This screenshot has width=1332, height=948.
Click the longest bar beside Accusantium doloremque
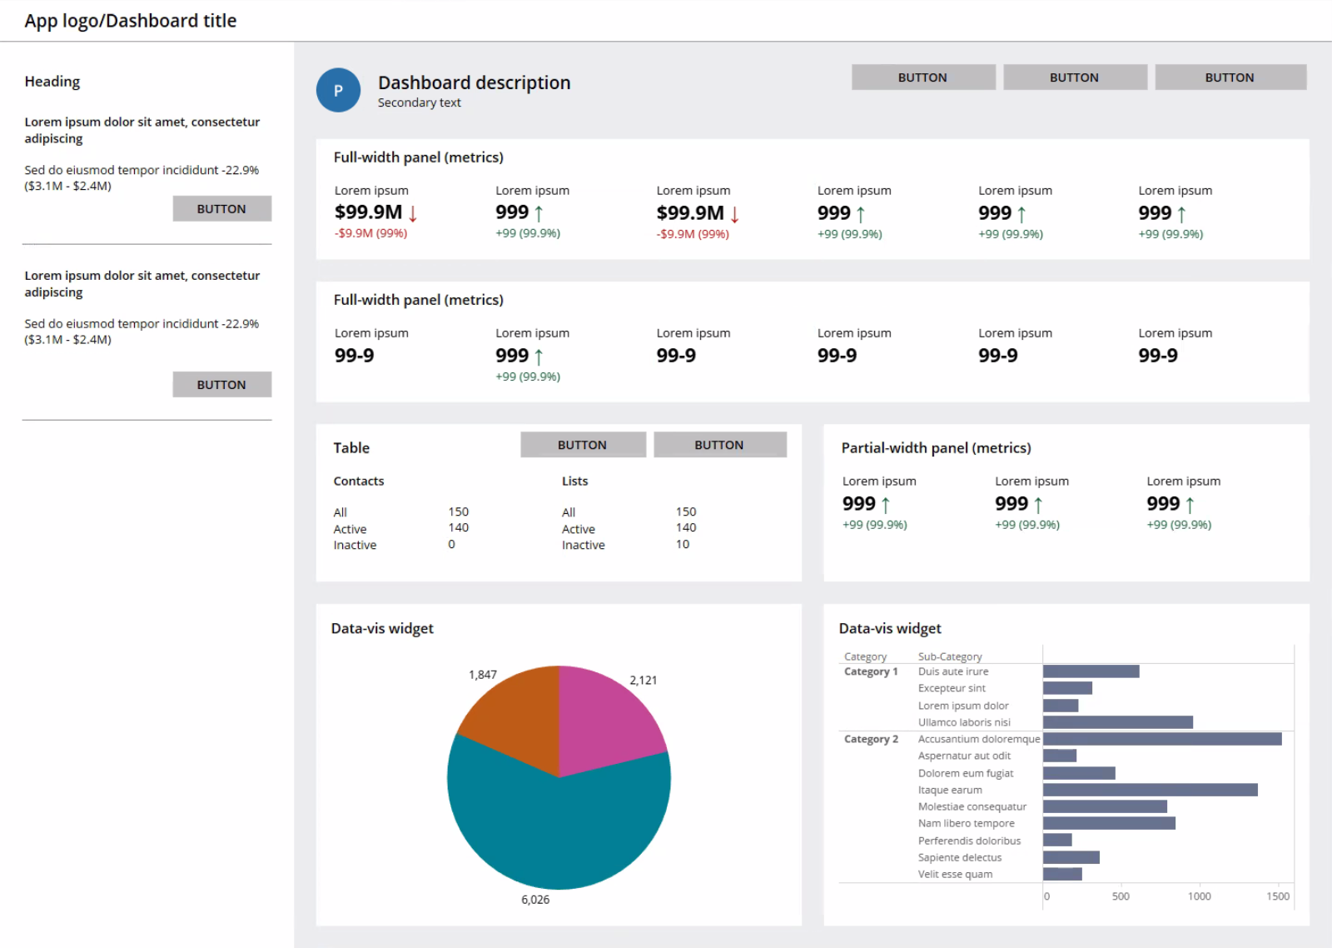pos(1161,739)
